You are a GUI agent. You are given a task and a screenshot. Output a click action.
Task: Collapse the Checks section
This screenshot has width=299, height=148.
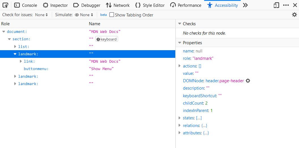(x=180, y=24)
